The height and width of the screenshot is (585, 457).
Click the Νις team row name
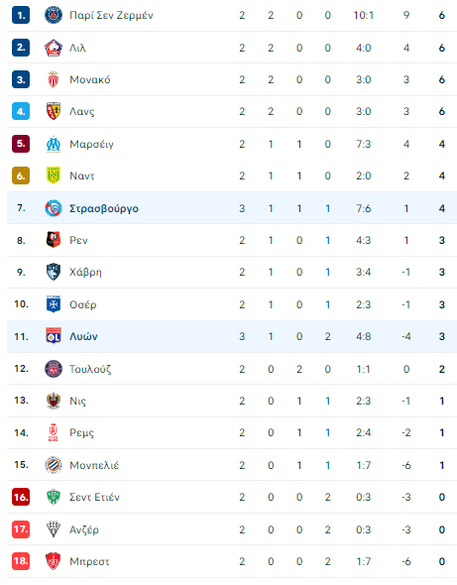(x=77, y=401)
